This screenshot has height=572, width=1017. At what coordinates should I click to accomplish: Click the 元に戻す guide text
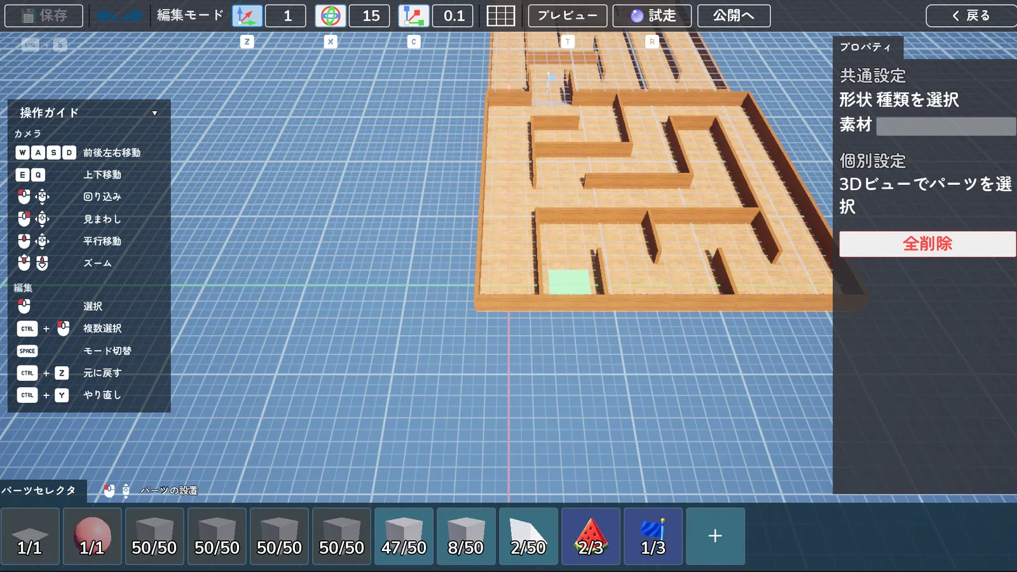(x=102, y=373)
